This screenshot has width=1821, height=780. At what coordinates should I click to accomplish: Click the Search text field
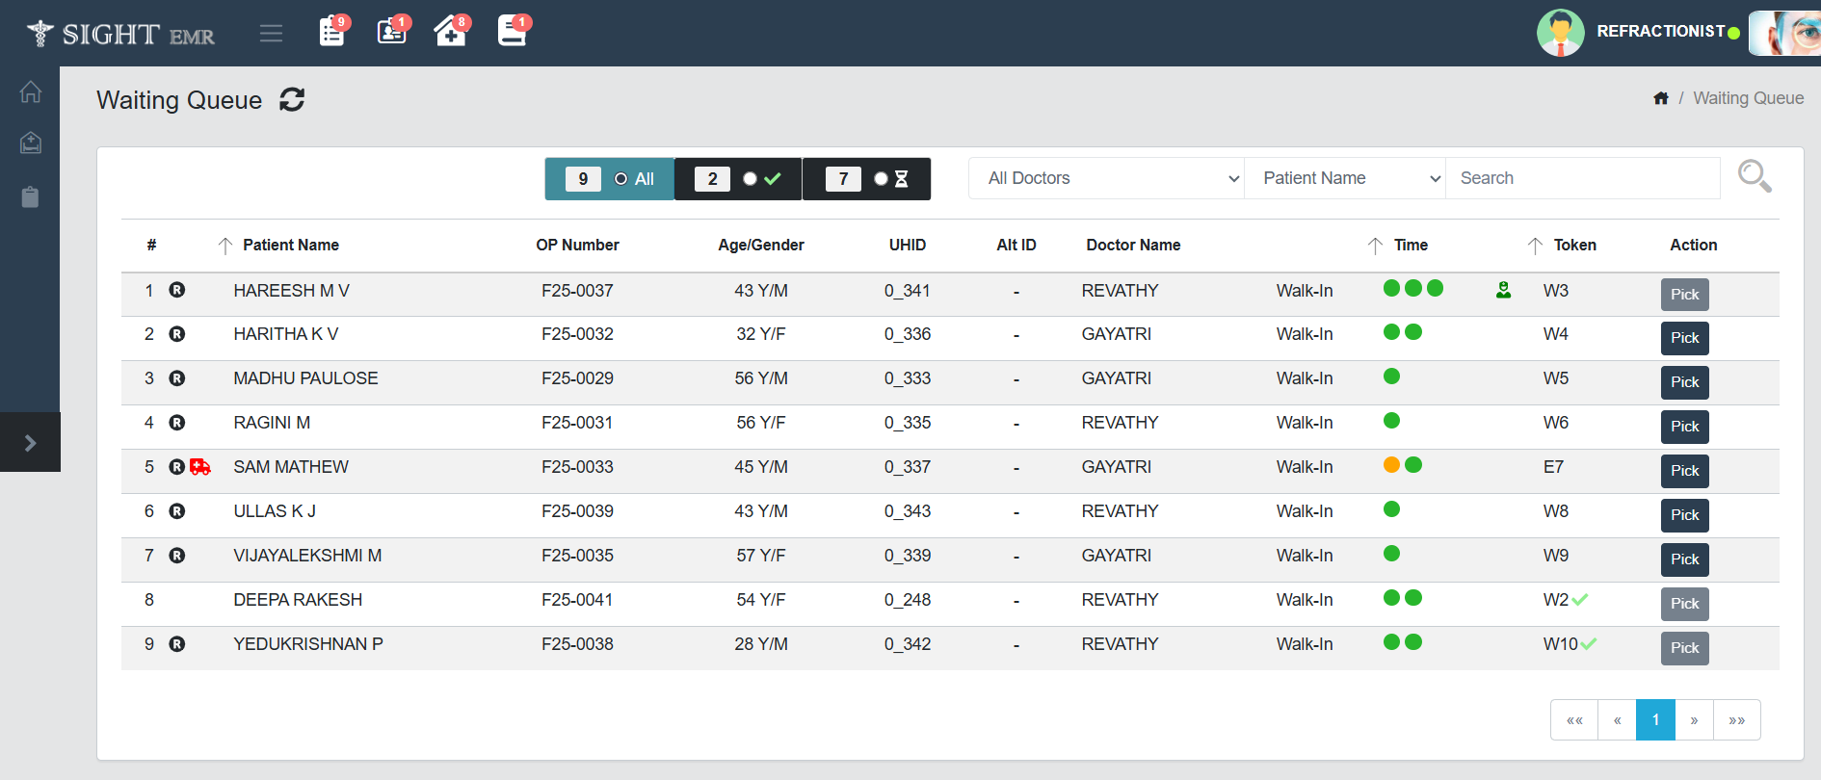[x=1582, y=178]
